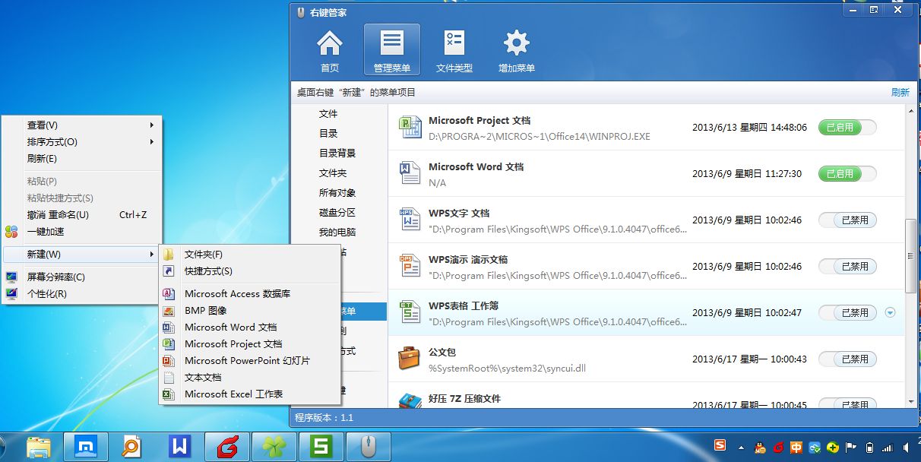This screenshot has width=921, height=462.
Task: Click the 刷新 link
Action: pos(900,93)
